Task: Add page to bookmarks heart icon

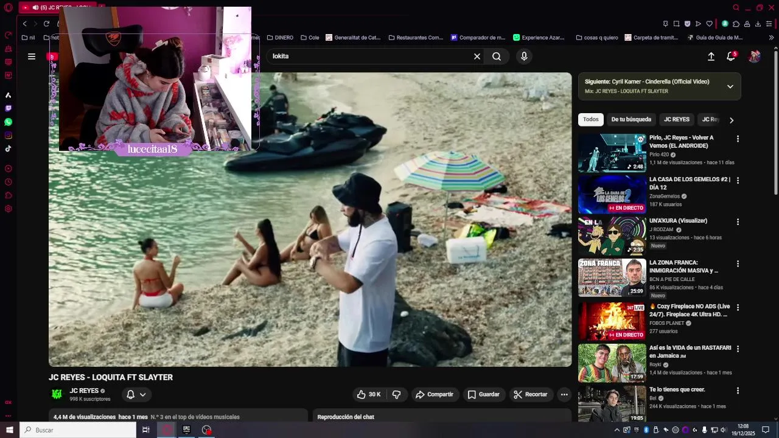Action: point(709,24)
